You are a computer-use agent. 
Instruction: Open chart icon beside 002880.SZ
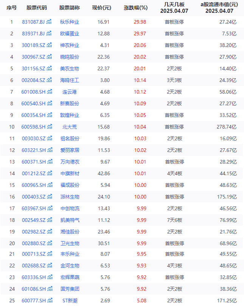coord(50,243)
